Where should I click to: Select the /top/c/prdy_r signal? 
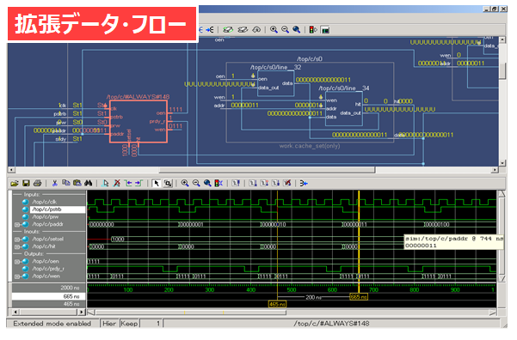48,269
